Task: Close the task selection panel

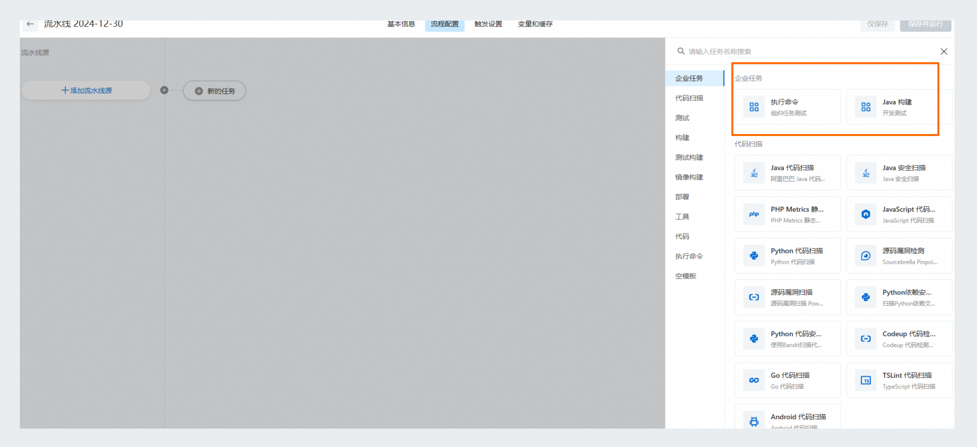Action: (944, 52)
